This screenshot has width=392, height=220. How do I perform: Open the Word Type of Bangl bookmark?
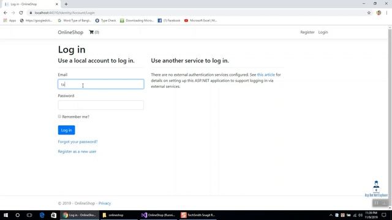pos(74,20)
